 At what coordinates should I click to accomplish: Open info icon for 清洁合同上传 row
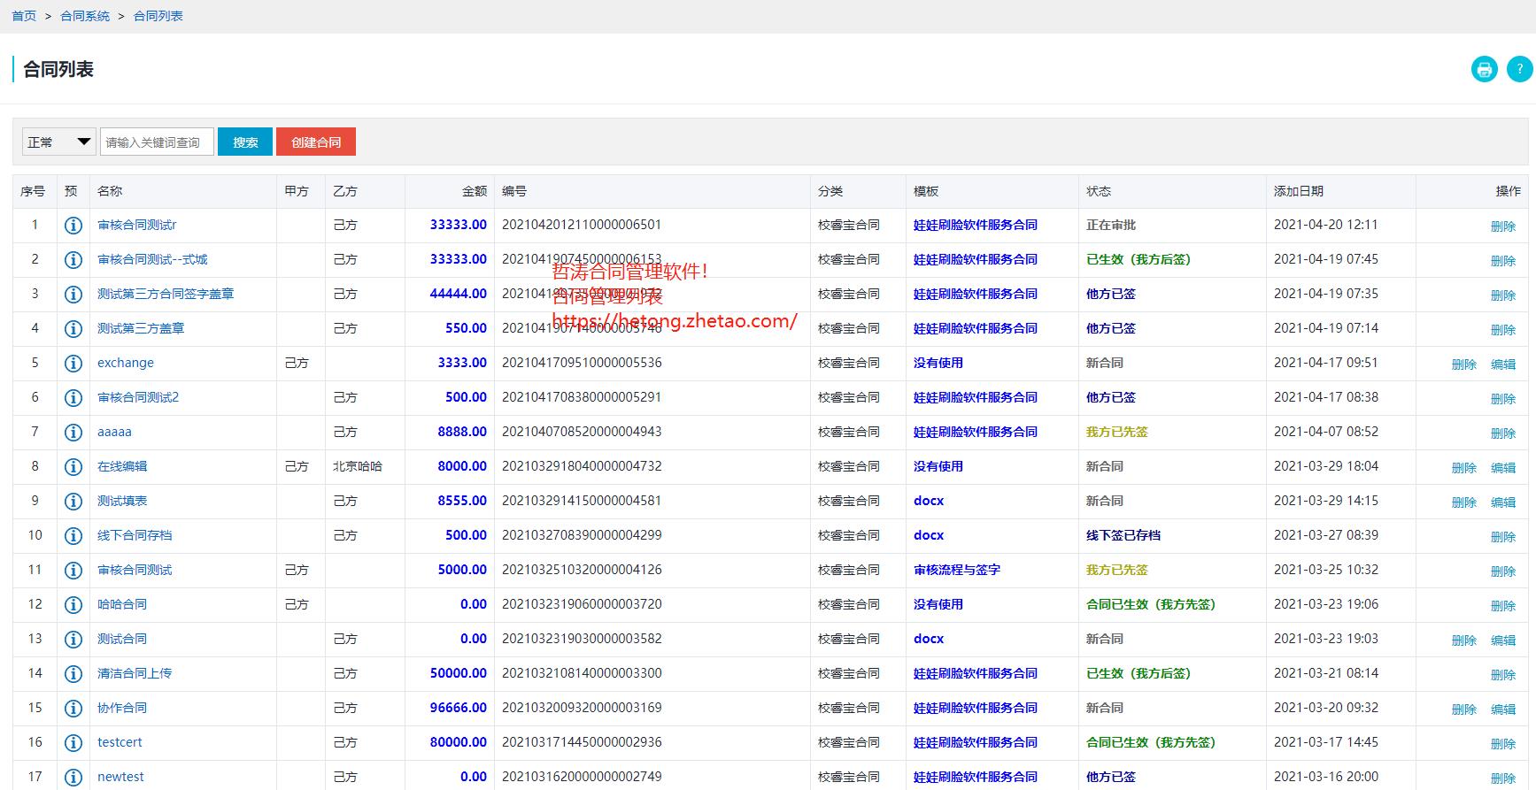pos(73,674)
